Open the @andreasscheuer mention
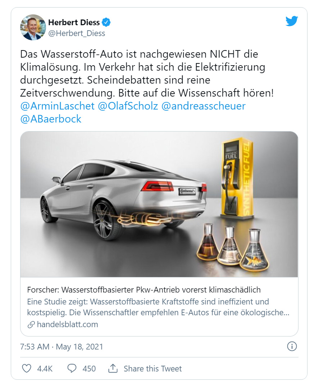This screenshot has height=392, width=328. point(204,106)
